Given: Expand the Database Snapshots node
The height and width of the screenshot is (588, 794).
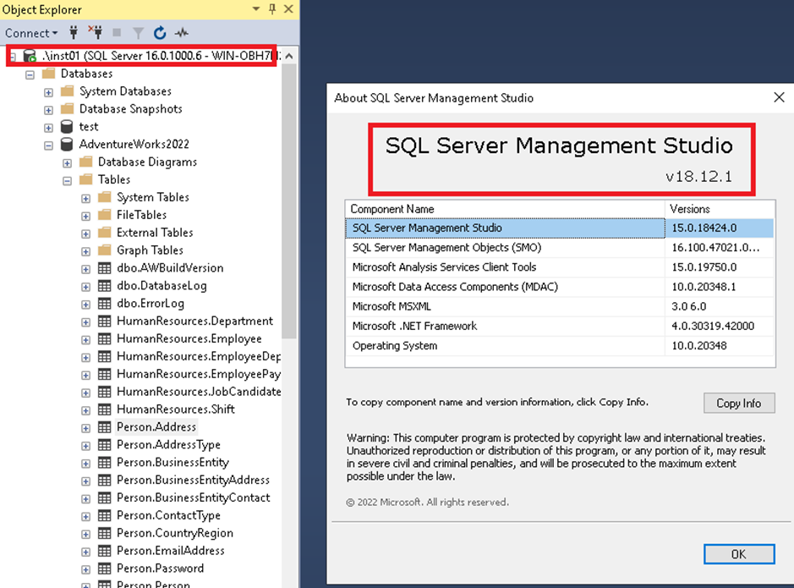Looking at the screenshot, I should tap(48, 110).
